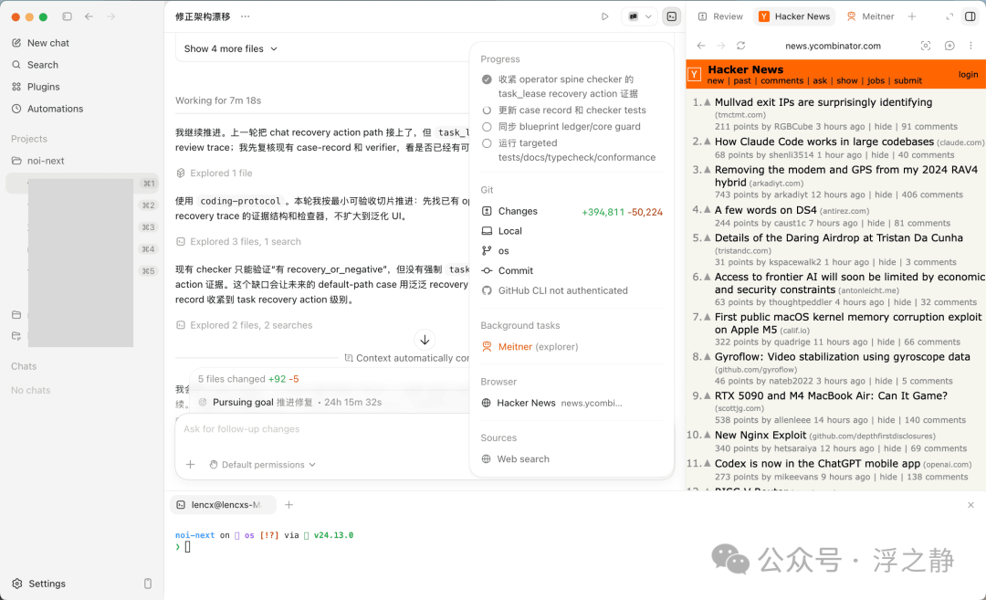
Task: Close the terminal panel
Action: point(970,505)
